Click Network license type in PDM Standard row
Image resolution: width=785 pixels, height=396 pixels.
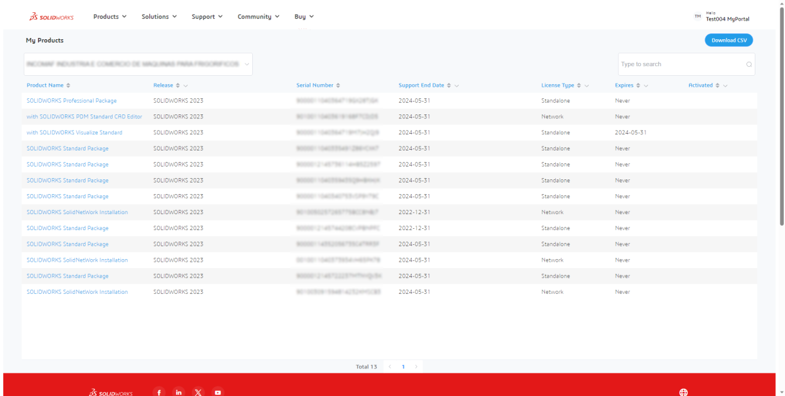[552, 117]
